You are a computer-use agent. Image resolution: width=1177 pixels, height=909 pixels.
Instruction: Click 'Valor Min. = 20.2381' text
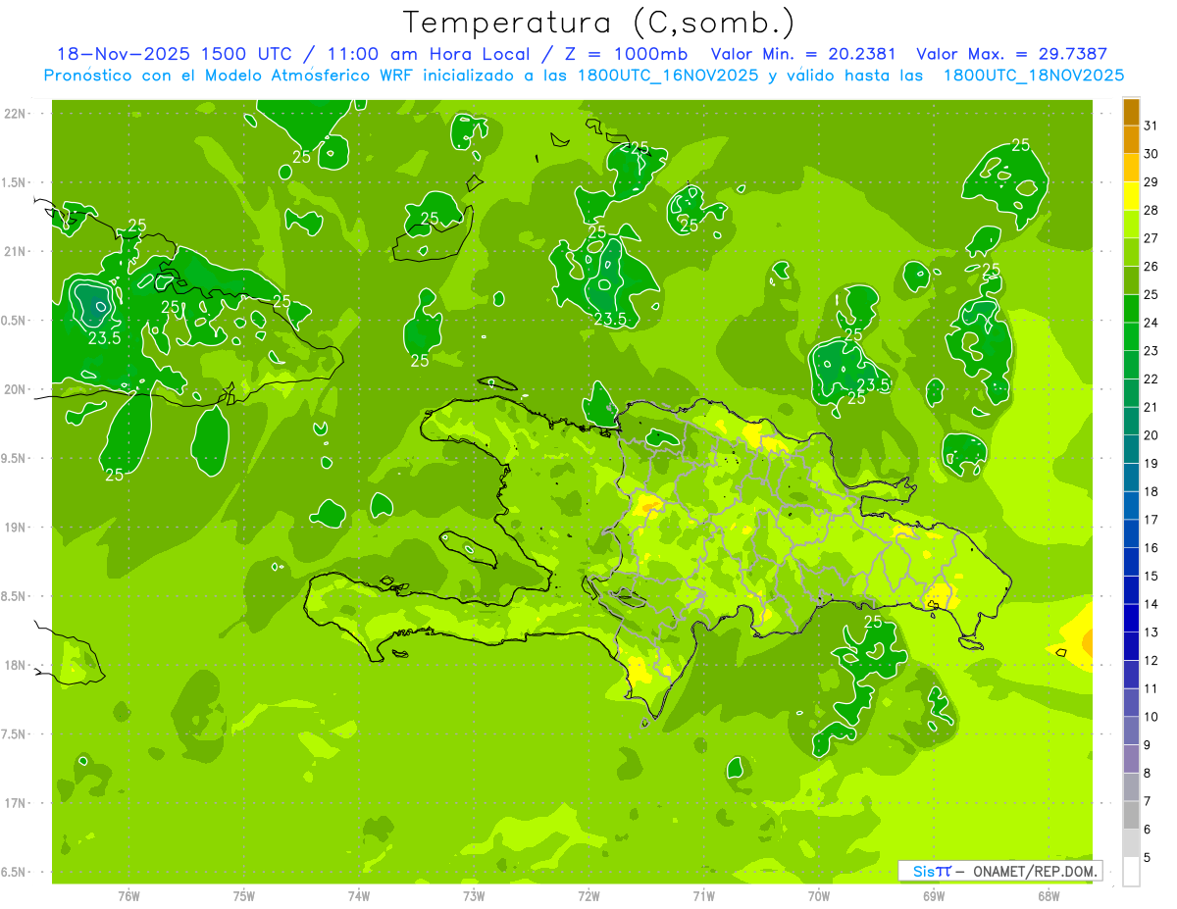804,54
